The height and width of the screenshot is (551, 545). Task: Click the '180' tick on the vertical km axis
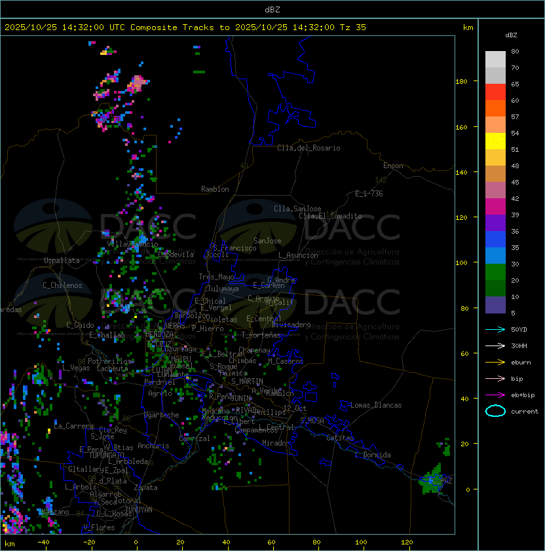pyautogui.click(x=461, y=81)
